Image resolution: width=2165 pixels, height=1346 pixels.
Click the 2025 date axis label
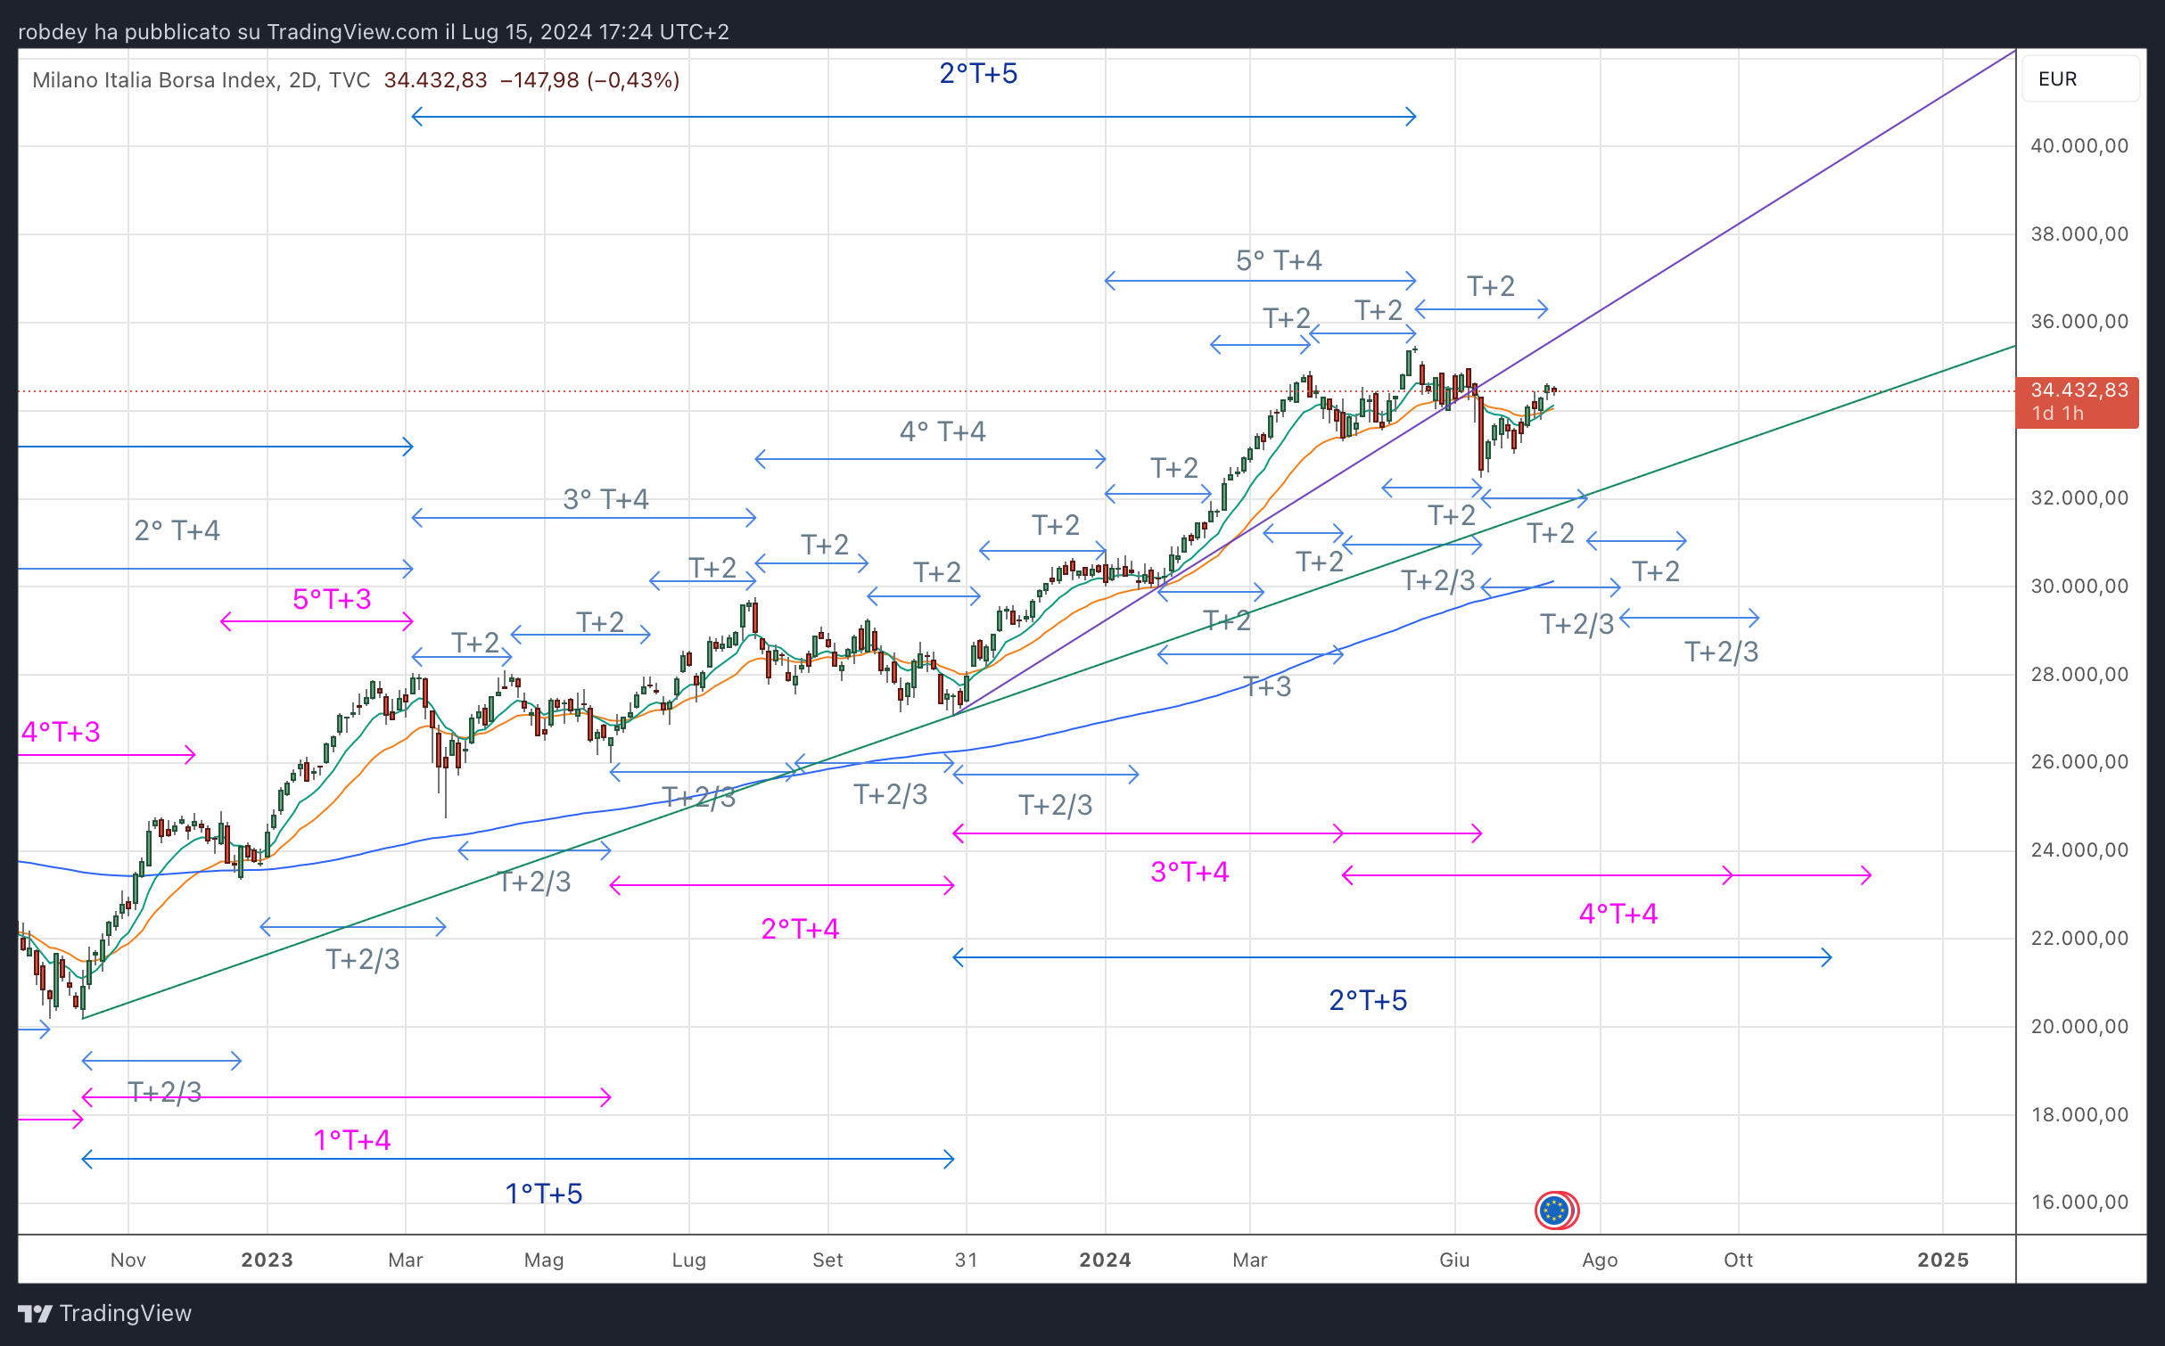pyautogui.click(x=1943, y=1260)
